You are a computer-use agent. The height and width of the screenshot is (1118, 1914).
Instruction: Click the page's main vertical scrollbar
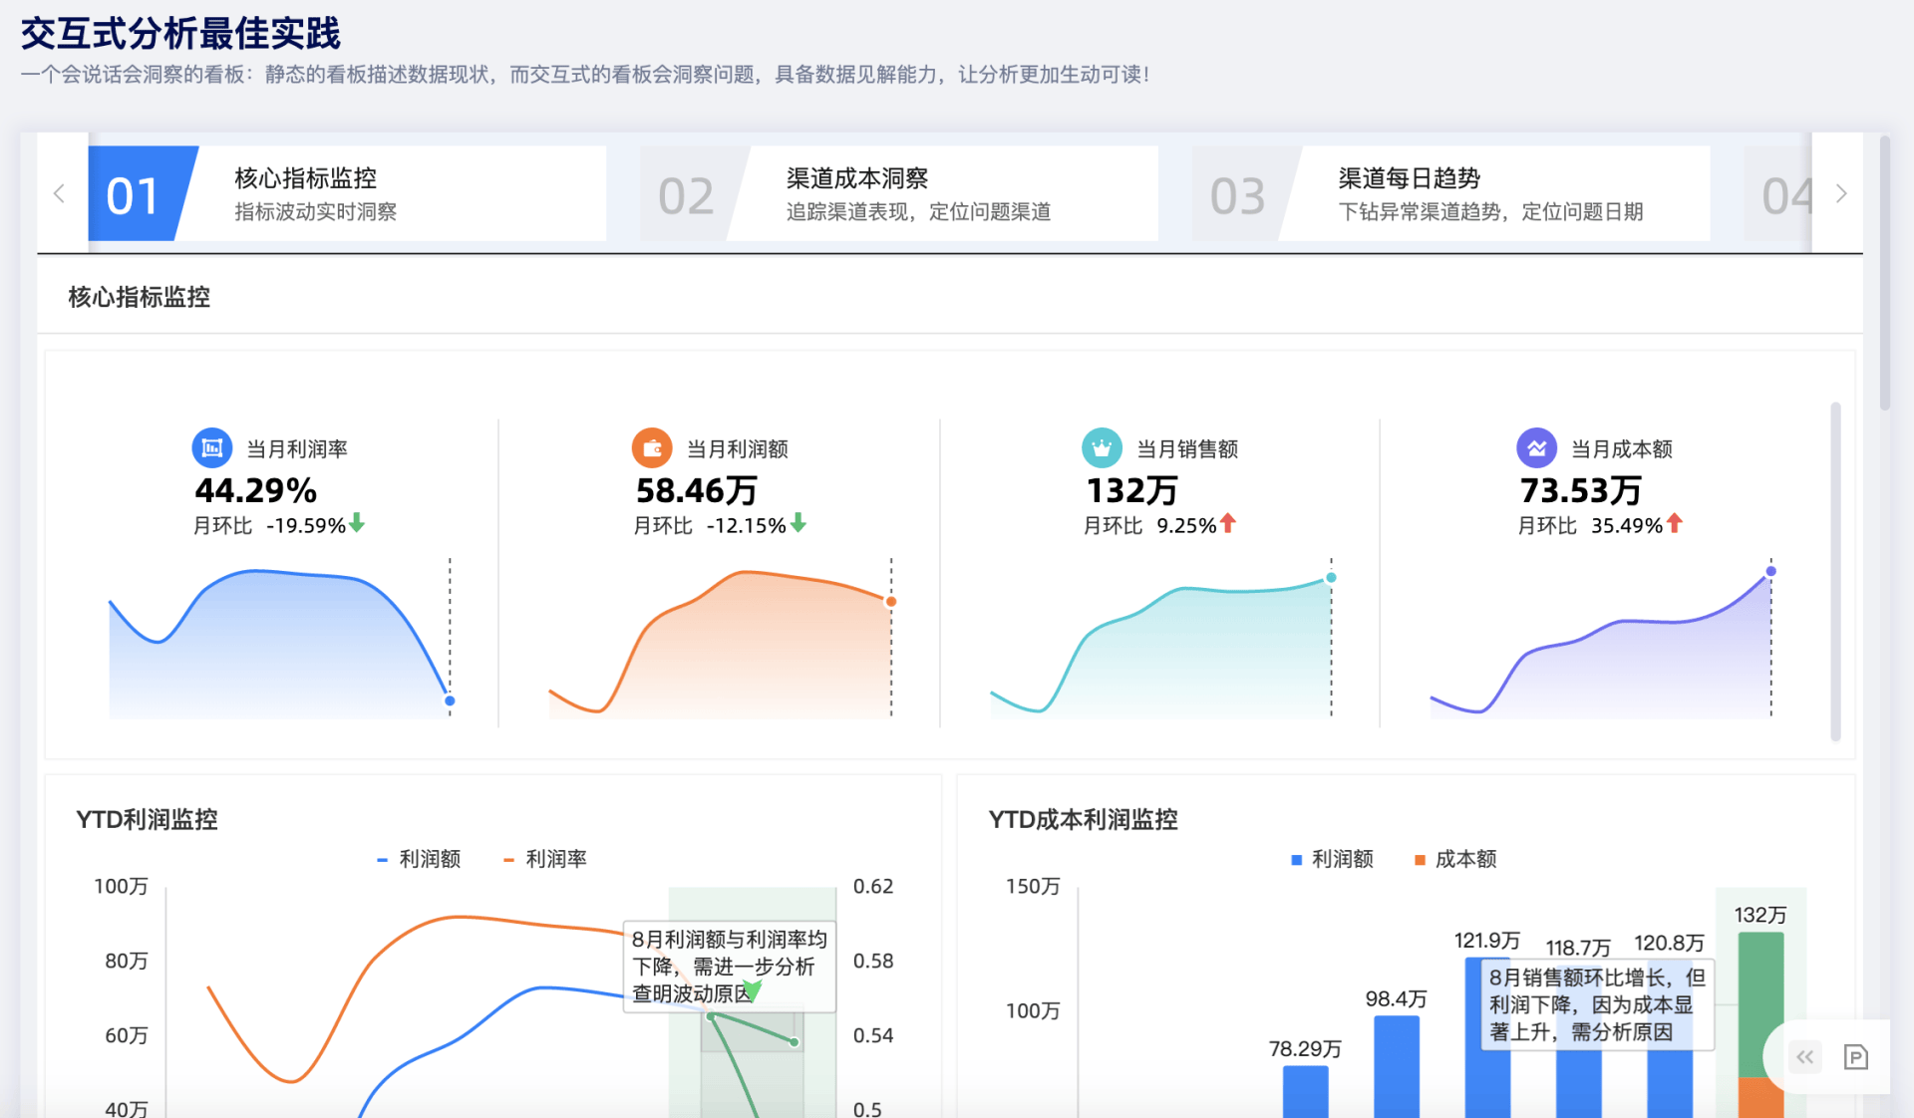(x=1884, y=274)
